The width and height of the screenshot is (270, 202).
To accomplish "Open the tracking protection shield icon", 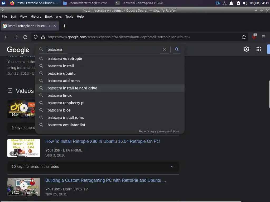I will tap(36, 37).
